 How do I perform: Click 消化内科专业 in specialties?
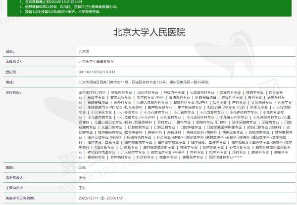148,92
